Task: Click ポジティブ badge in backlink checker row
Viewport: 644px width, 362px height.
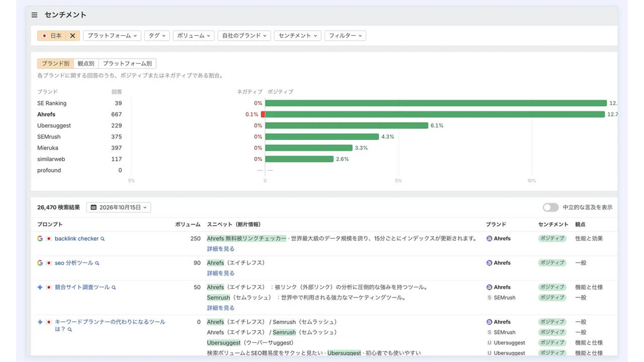Action: 552,238
